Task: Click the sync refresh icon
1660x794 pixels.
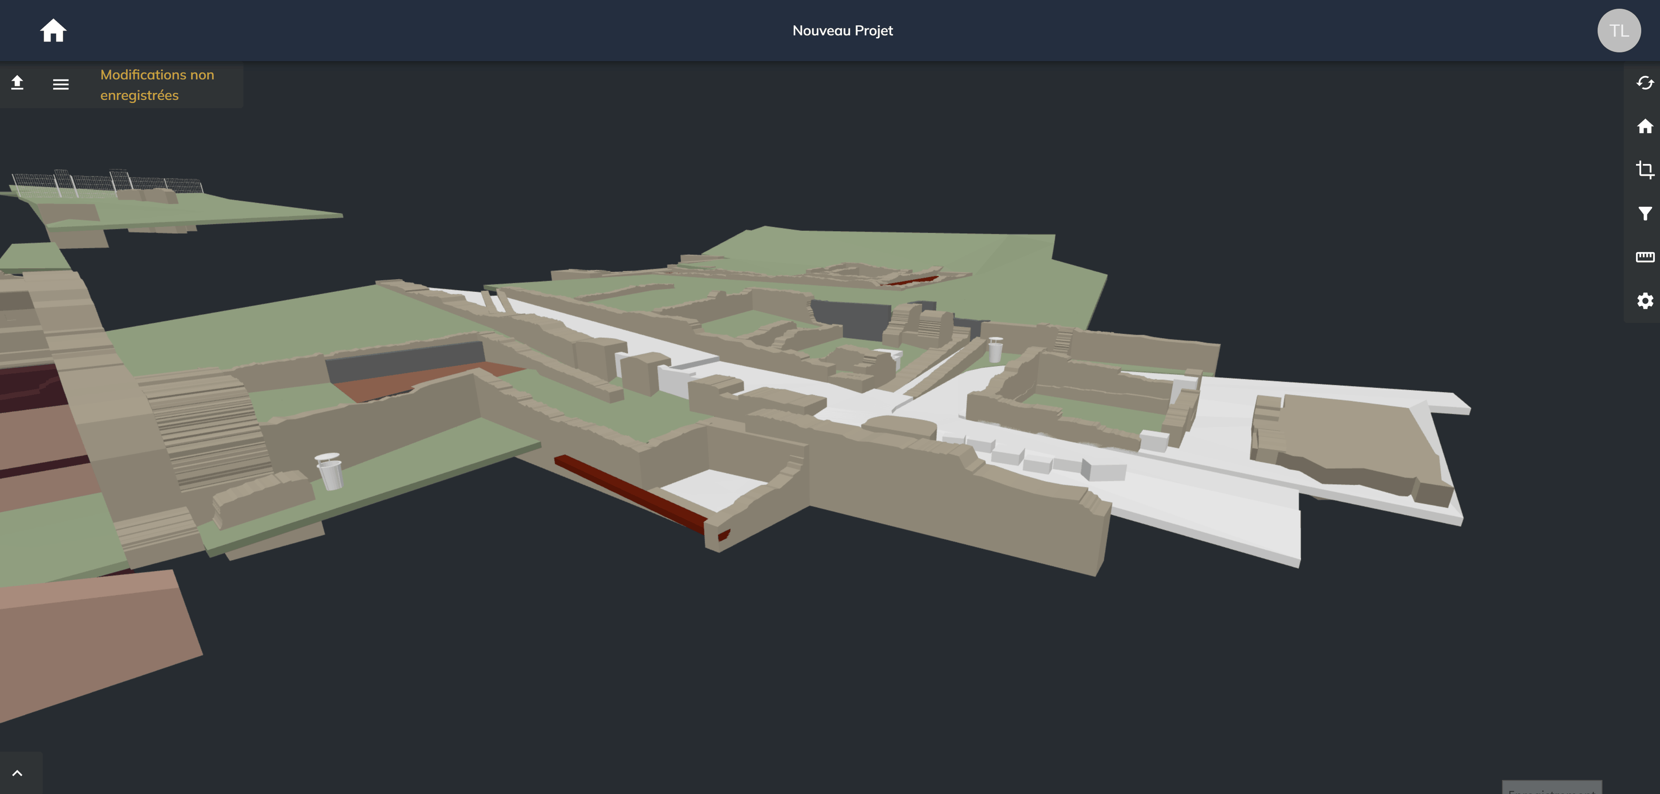Action: click(1645, 83)
